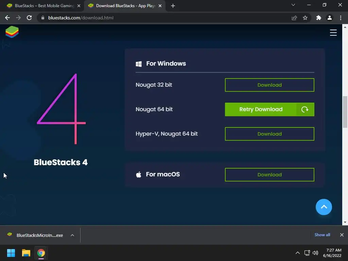Switch to the 'BlueStacks – Best Mobile Gaming' tab
This screenshot has height=261, width=348.
tap(42, 6)
